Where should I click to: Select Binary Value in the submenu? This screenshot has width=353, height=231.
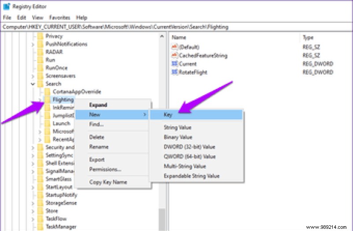point(196,137)
